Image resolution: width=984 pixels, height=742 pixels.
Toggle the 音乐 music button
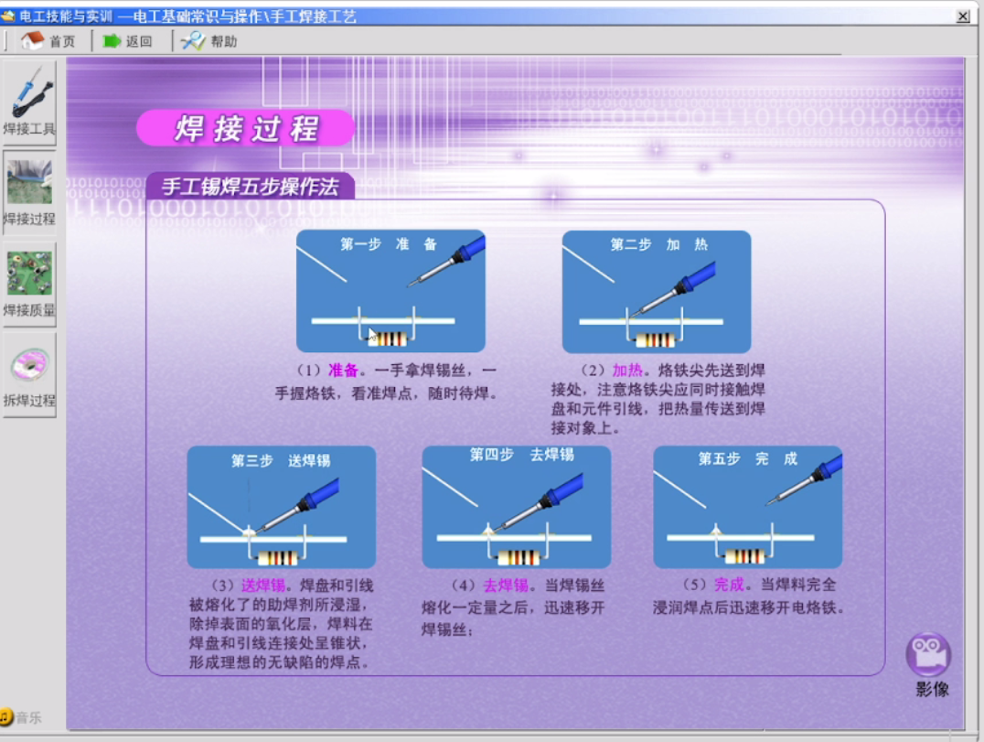(x=20, y=716)
